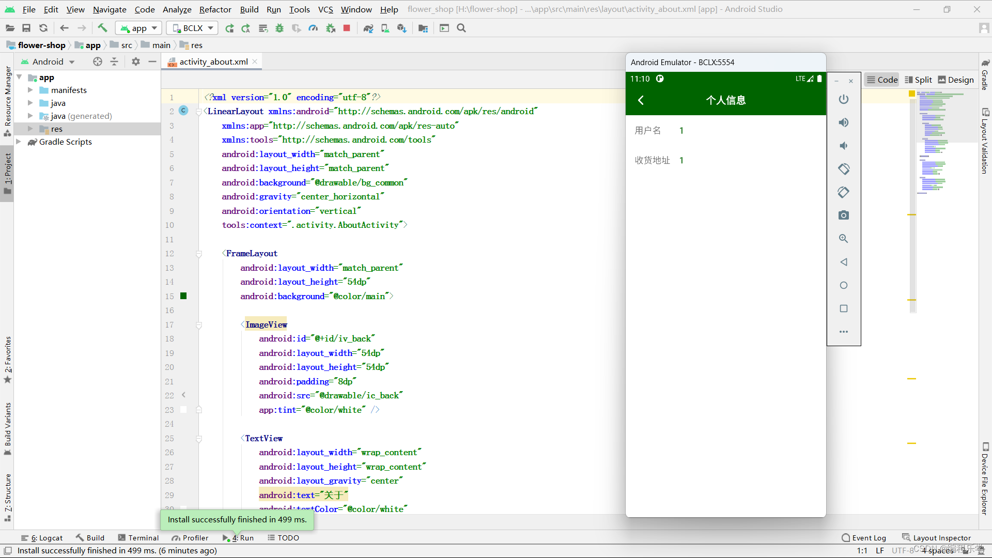Click the rerun app green arrow icon
Viewport: 992px width, 558px height.
click(230, 28)
